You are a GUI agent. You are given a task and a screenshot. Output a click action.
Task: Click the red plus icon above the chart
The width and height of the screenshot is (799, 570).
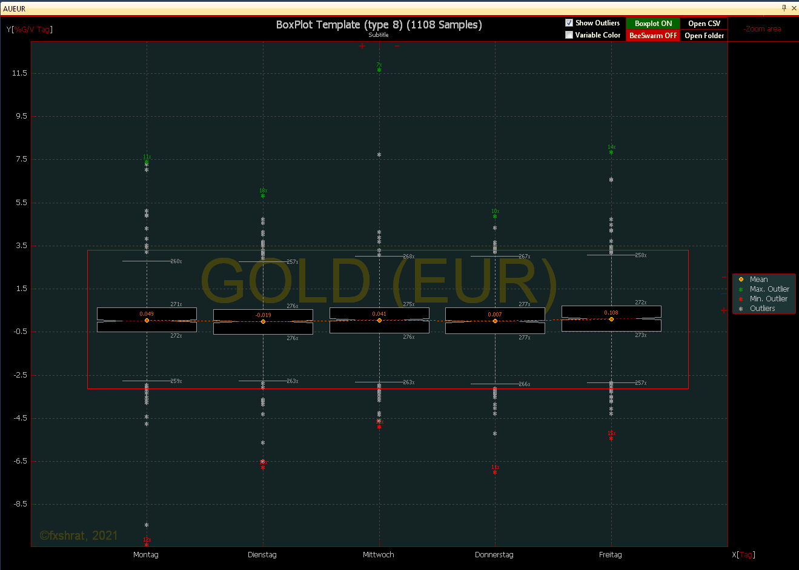[362, 46]
